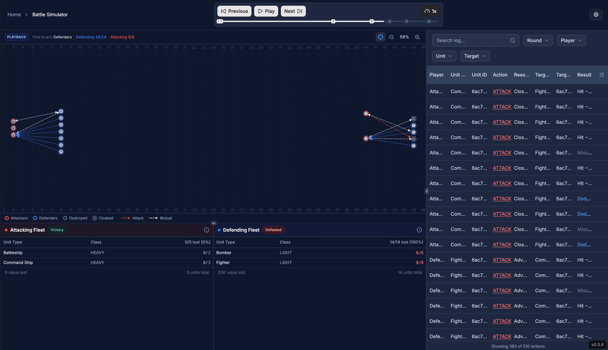
Task: Click 'Defending 10/14' status text
Action: pyautogui.click(x=91, y=37)
